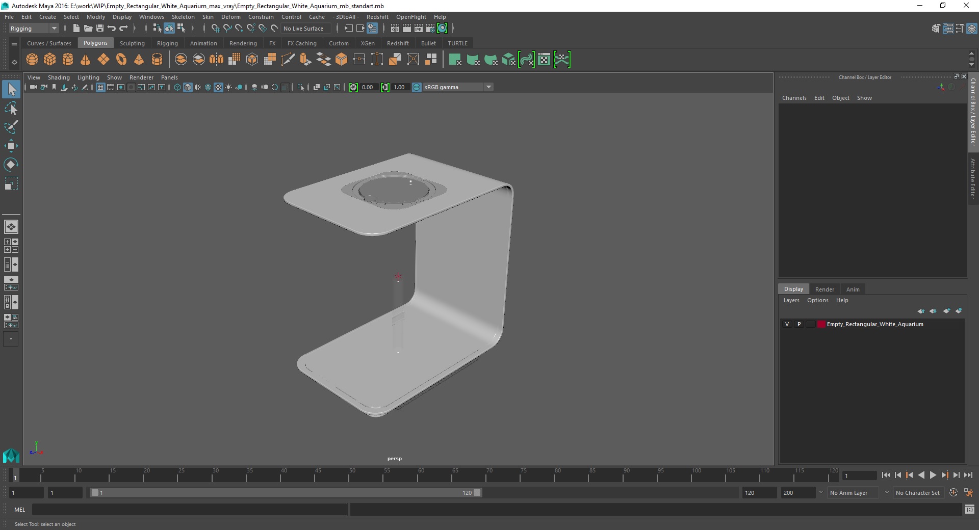This screenshot has width=979, height=530.
Task: Create a Polygon Cube from shelf
Action: click(x=50, y=60)
